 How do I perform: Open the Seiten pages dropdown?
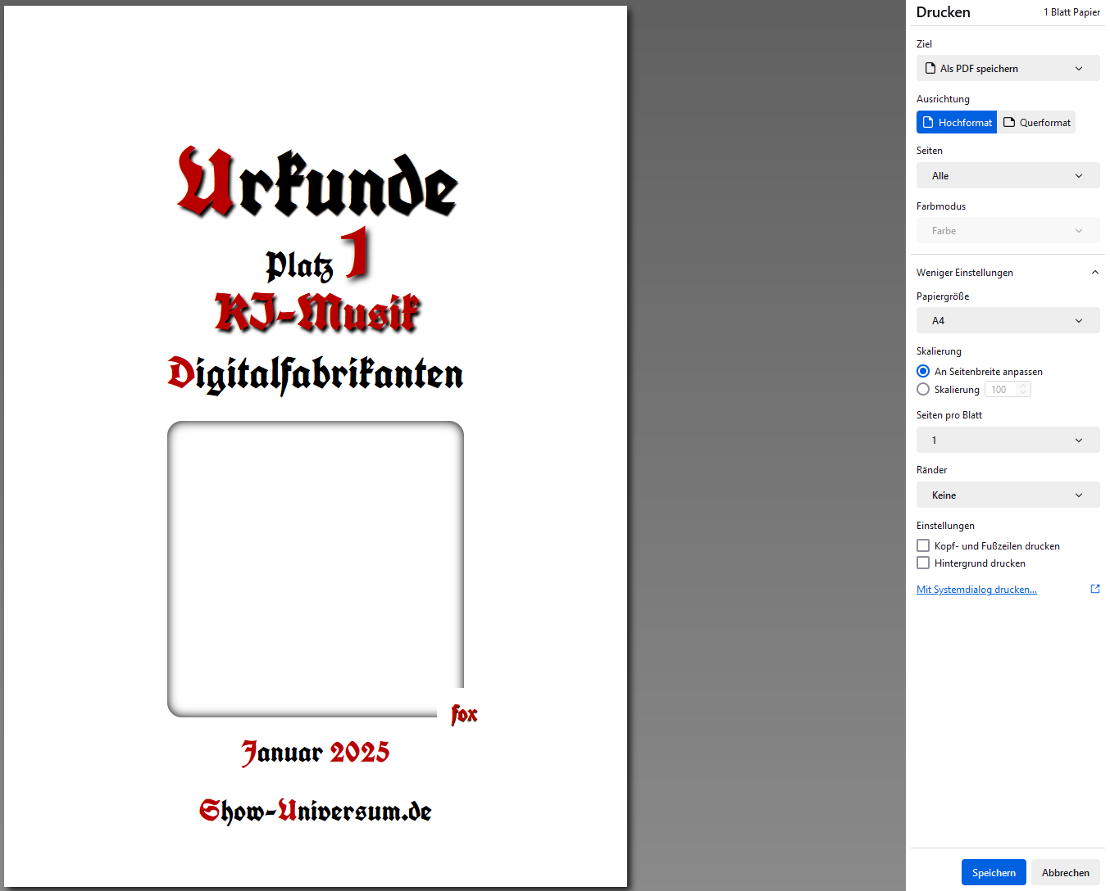point(1008,175)
